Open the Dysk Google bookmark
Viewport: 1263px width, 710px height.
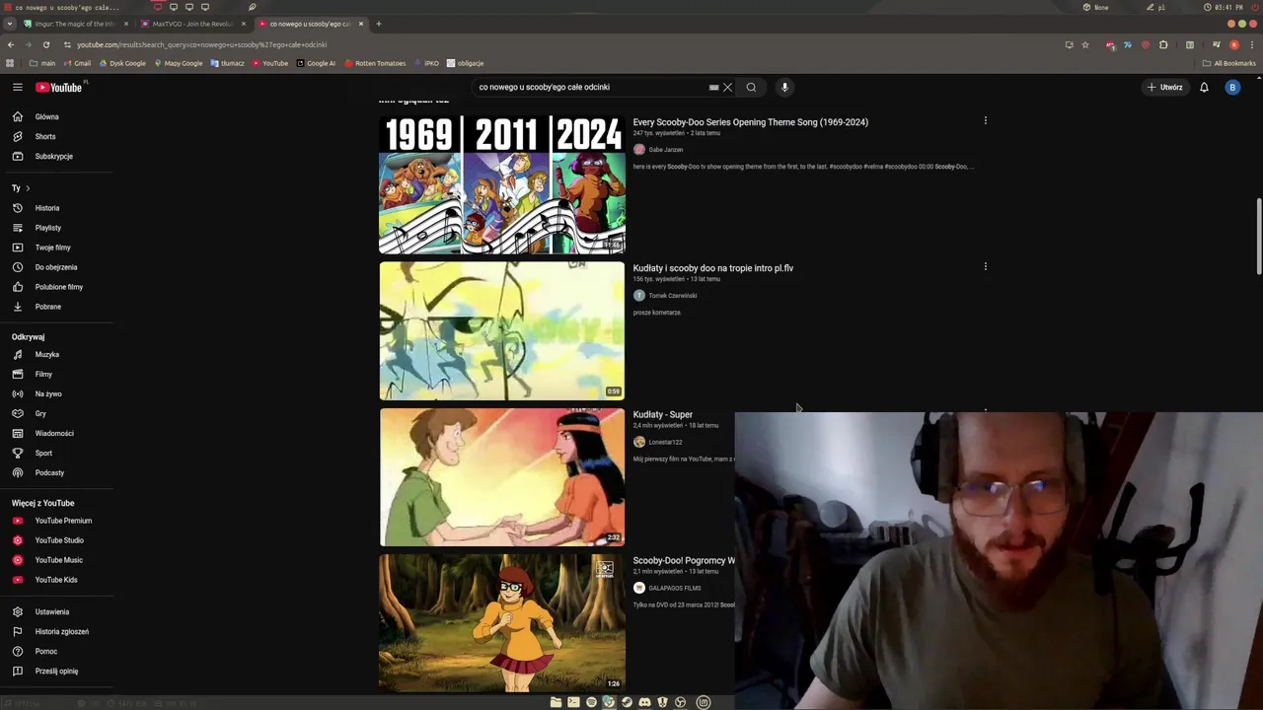(x=122, y=63)
